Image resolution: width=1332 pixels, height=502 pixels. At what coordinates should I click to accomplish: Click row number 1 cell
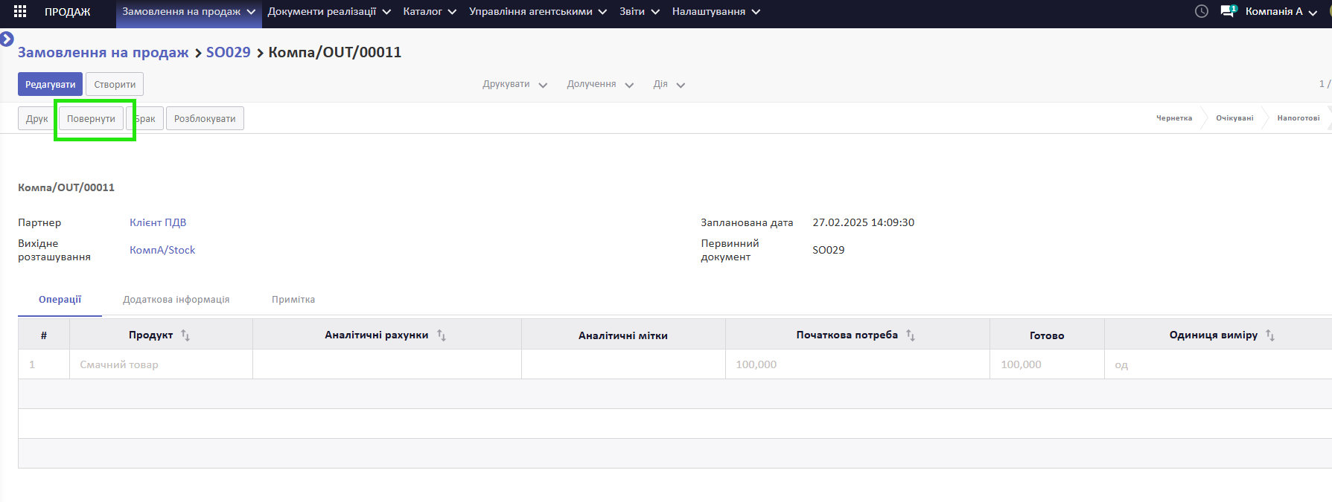click(44, 364)
